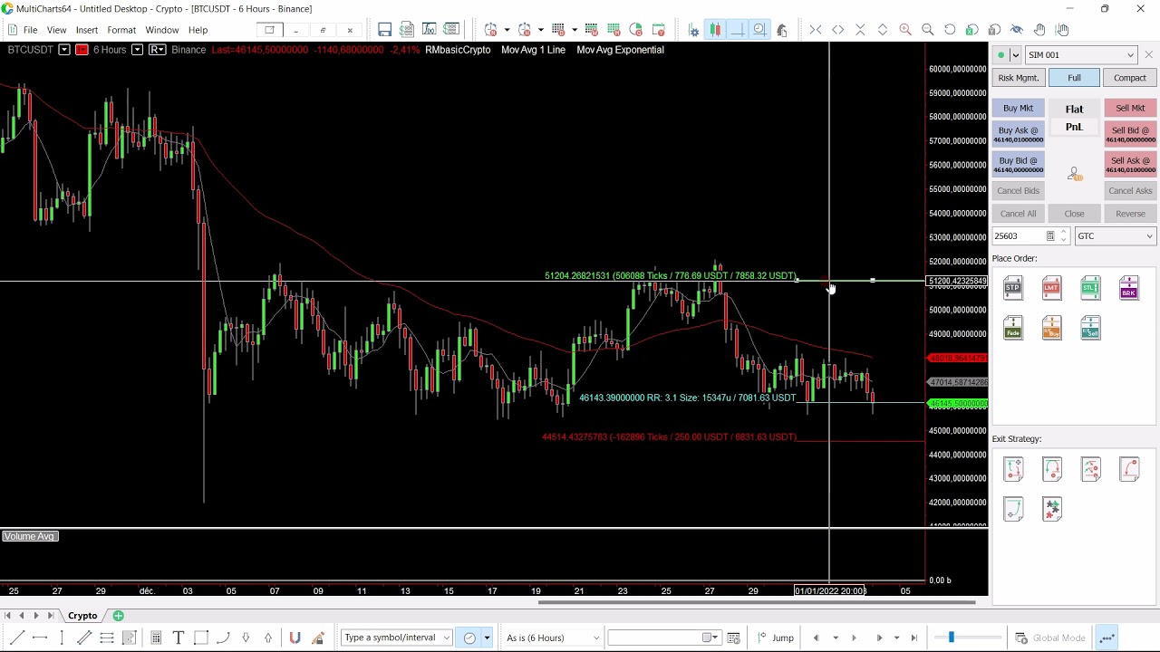This screenshot has width=1160, height=652.
Task: Switch trade panel to Compact mode
Action: 1129,78
